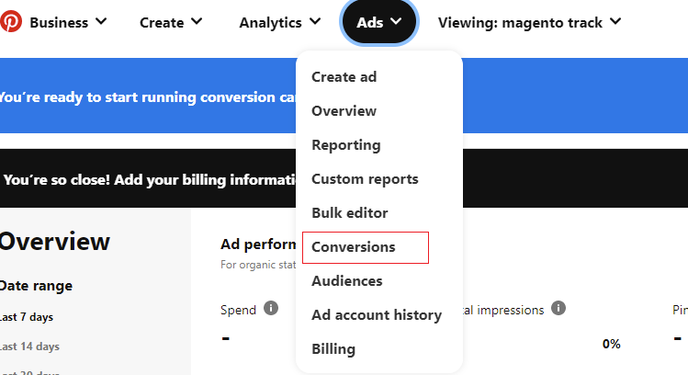Viewport: 688px width, 375px height.
Task: Open Billing from the Ads menu
Action: pos(333,349)
